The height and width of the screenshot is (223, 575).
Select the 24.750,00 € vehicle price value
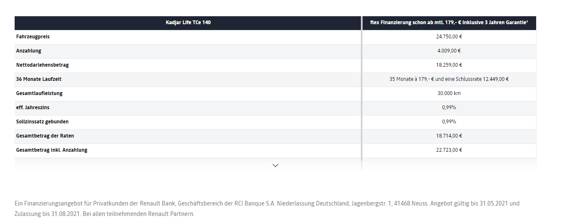pos(449,37)
